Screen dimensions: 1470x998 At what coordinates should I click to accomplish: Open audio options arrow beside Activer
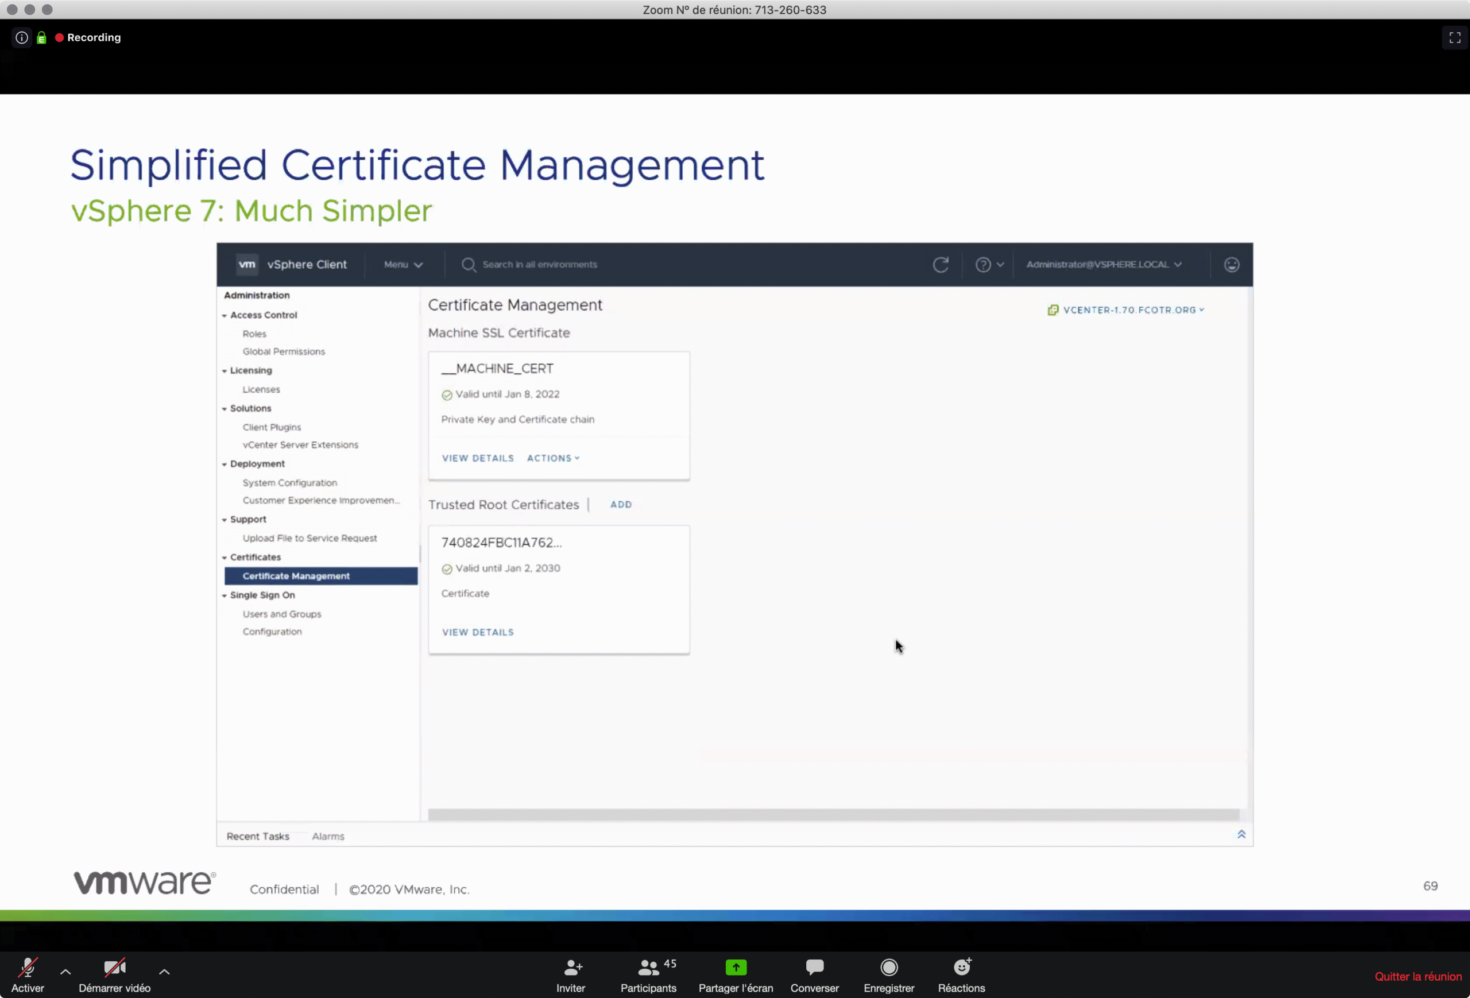pyautogui.click(x=65, y=972)
